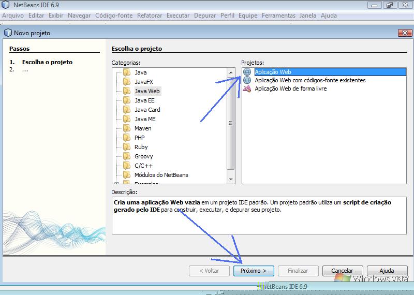The image size is (414, 295).
Task: Click the Finalizar button
Action: tap(298, 271)
